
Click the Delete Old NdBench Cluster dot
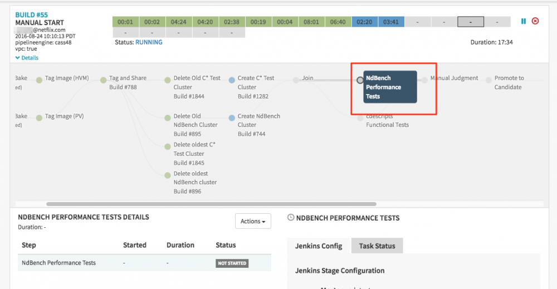click(168, 118)
